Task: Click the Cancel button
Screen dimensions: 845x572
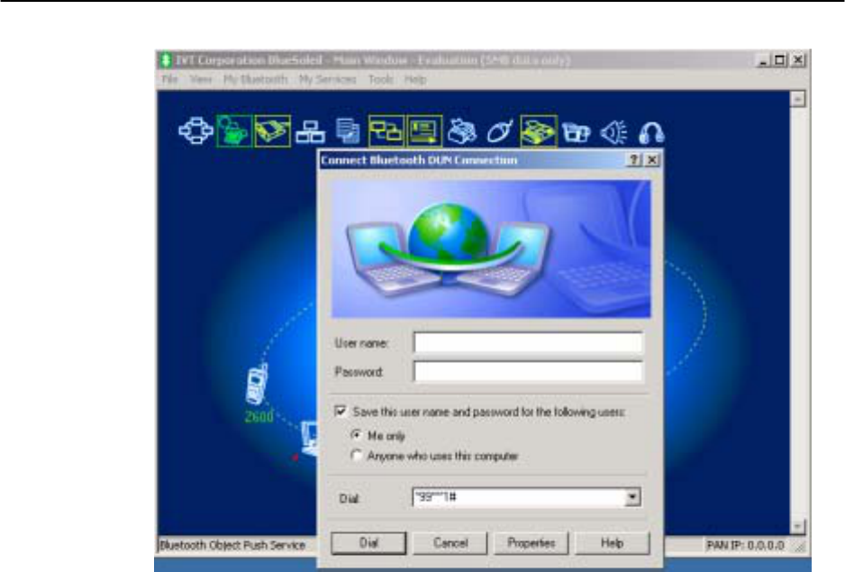Action: pos(450,543)
